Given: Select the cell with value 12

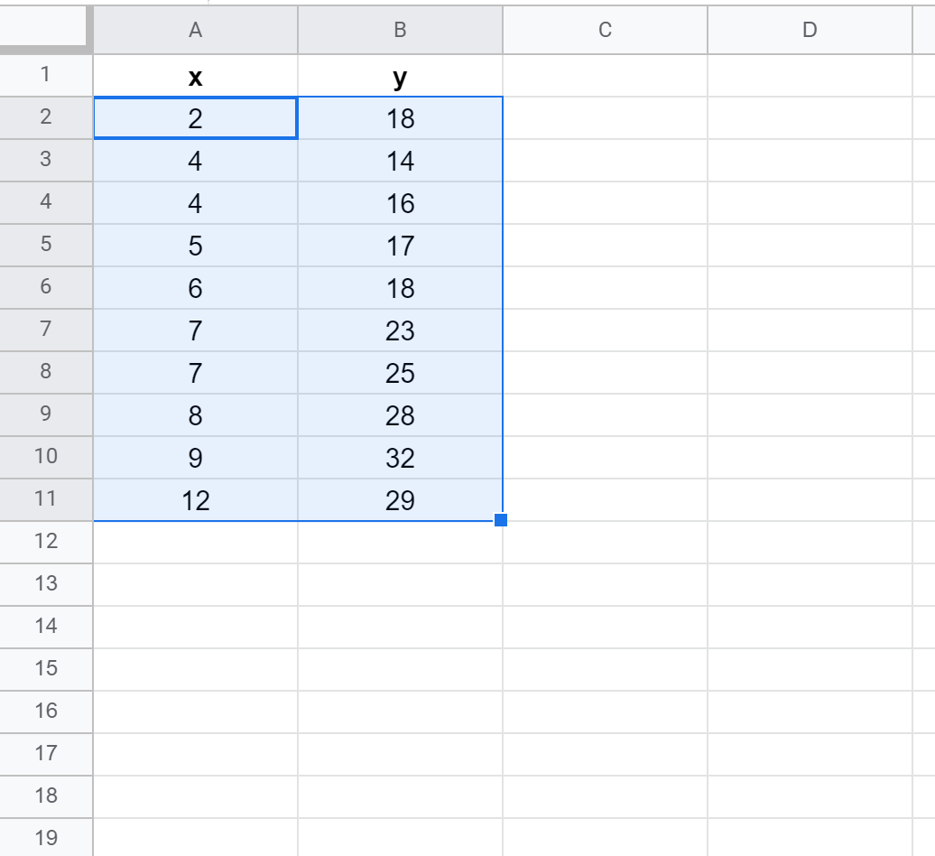Looking at the screenshot, I should click(195, 499).
